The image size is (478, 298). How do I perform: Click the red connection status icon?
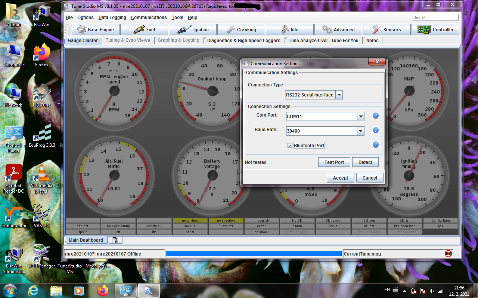[448, 254]
